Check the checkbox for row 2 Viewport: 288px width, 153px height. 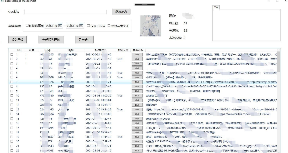pyautogui.click(x=11, y=59)
